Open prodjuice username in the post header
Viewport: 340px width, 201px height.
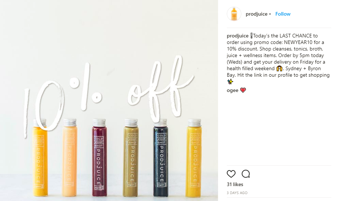(x=256, y=14)
